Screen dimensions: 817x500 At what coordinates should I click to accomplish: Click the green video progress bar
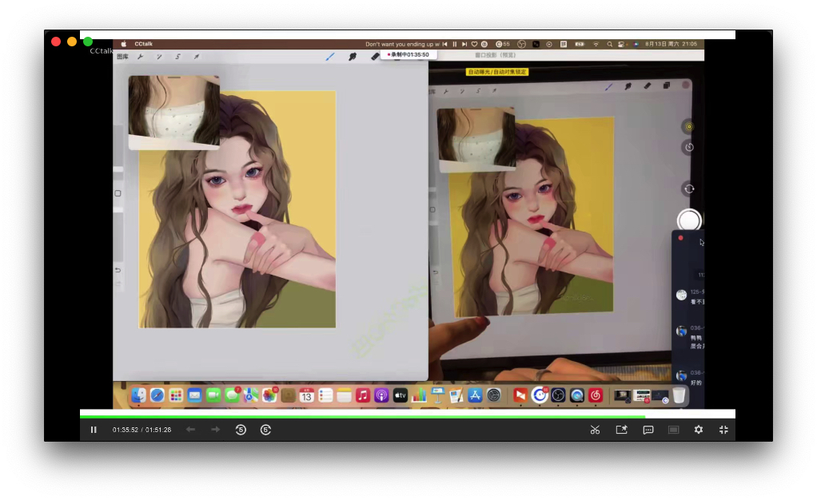click(x=362, y=417)
